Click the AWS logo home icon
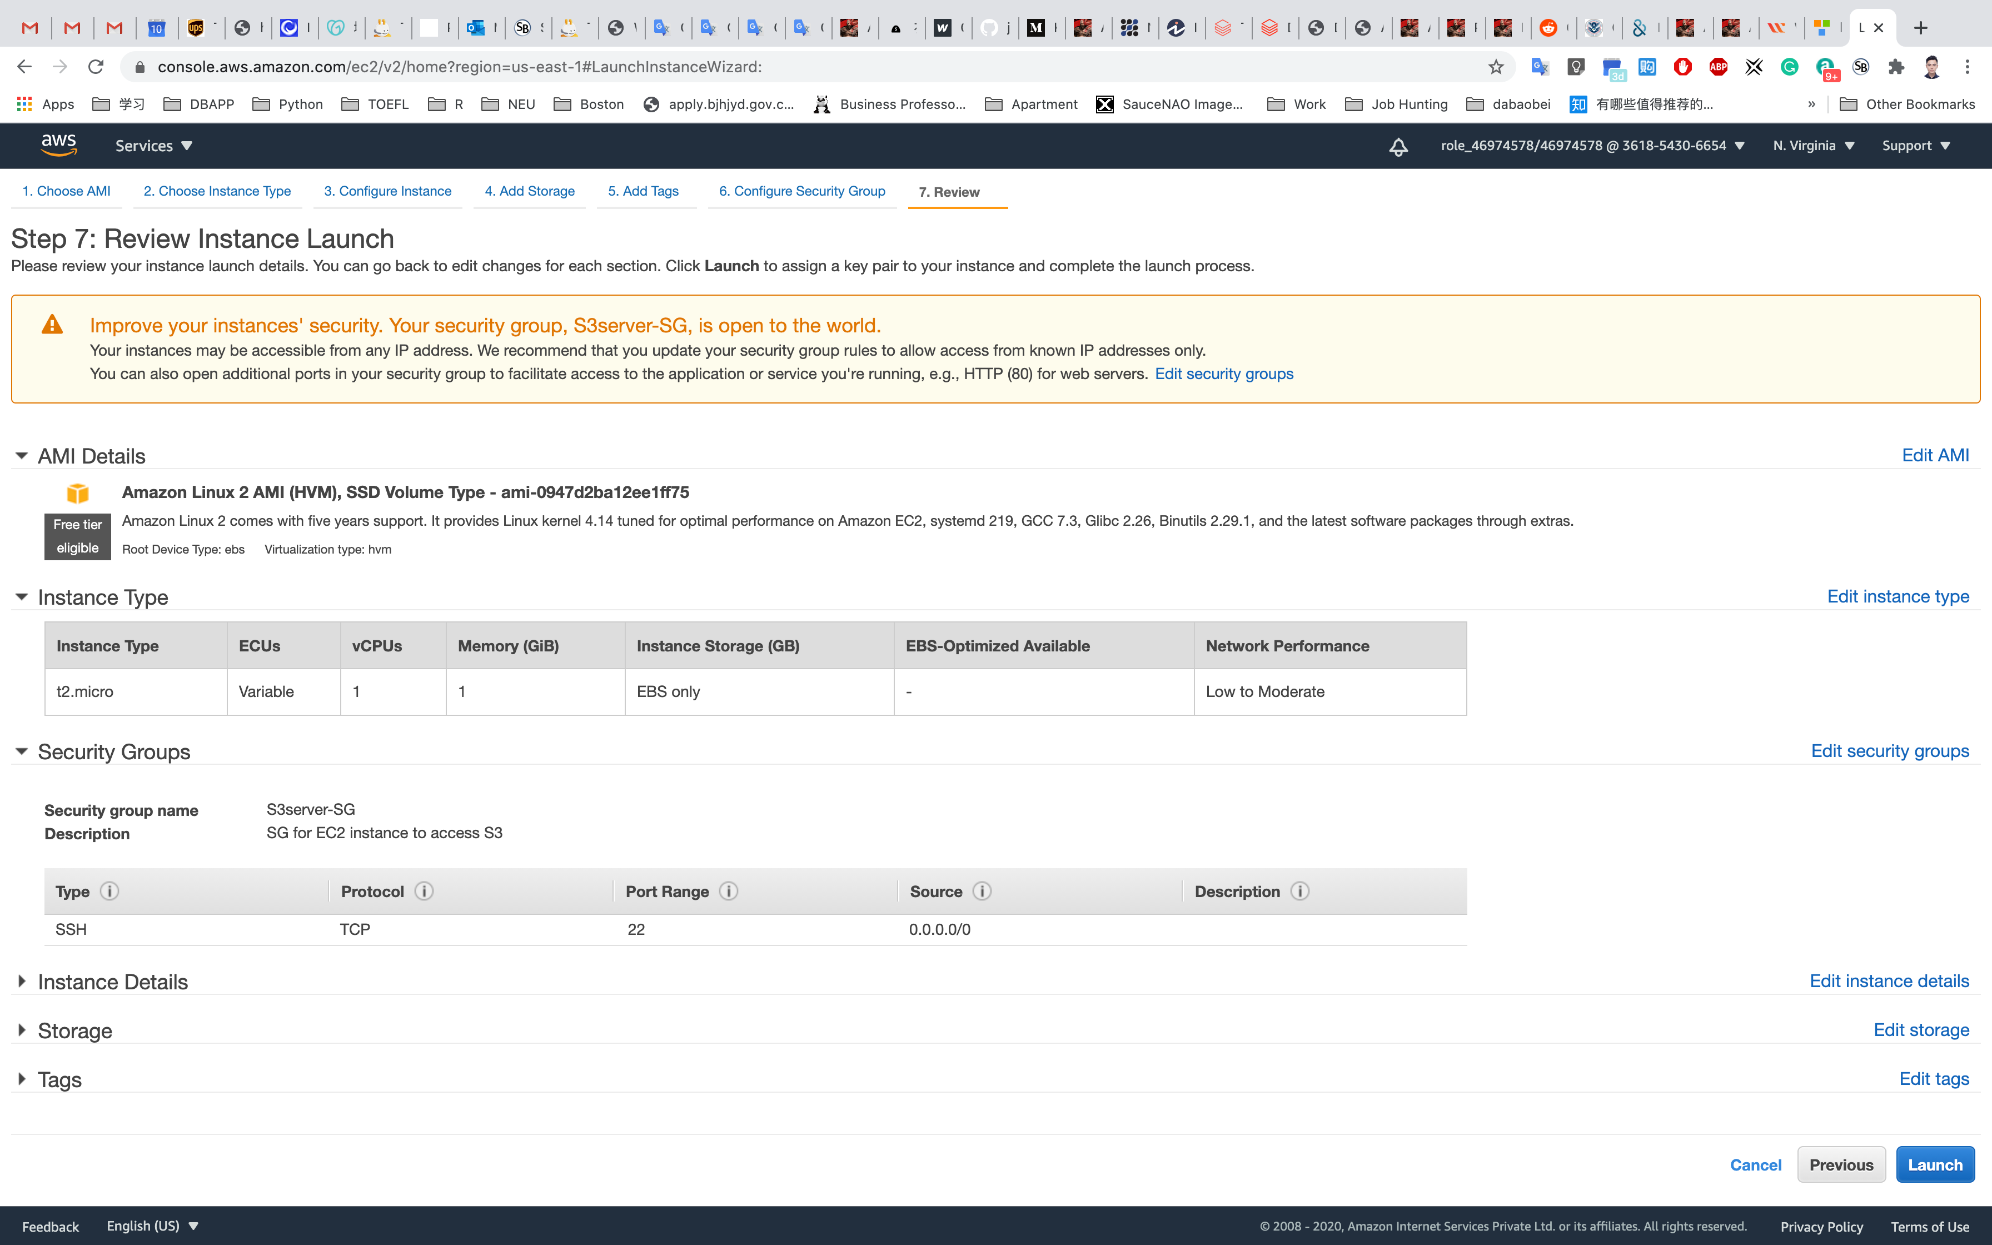Image resolution: width=1992 pixels, height=1245 pixels. click(58, 145)
